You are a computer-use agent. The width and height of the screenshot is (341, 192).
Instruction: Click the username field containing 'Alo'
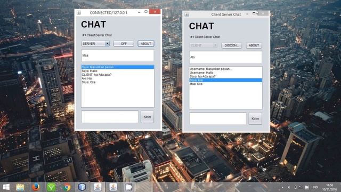pyautogui.click(x=225, y=57)
